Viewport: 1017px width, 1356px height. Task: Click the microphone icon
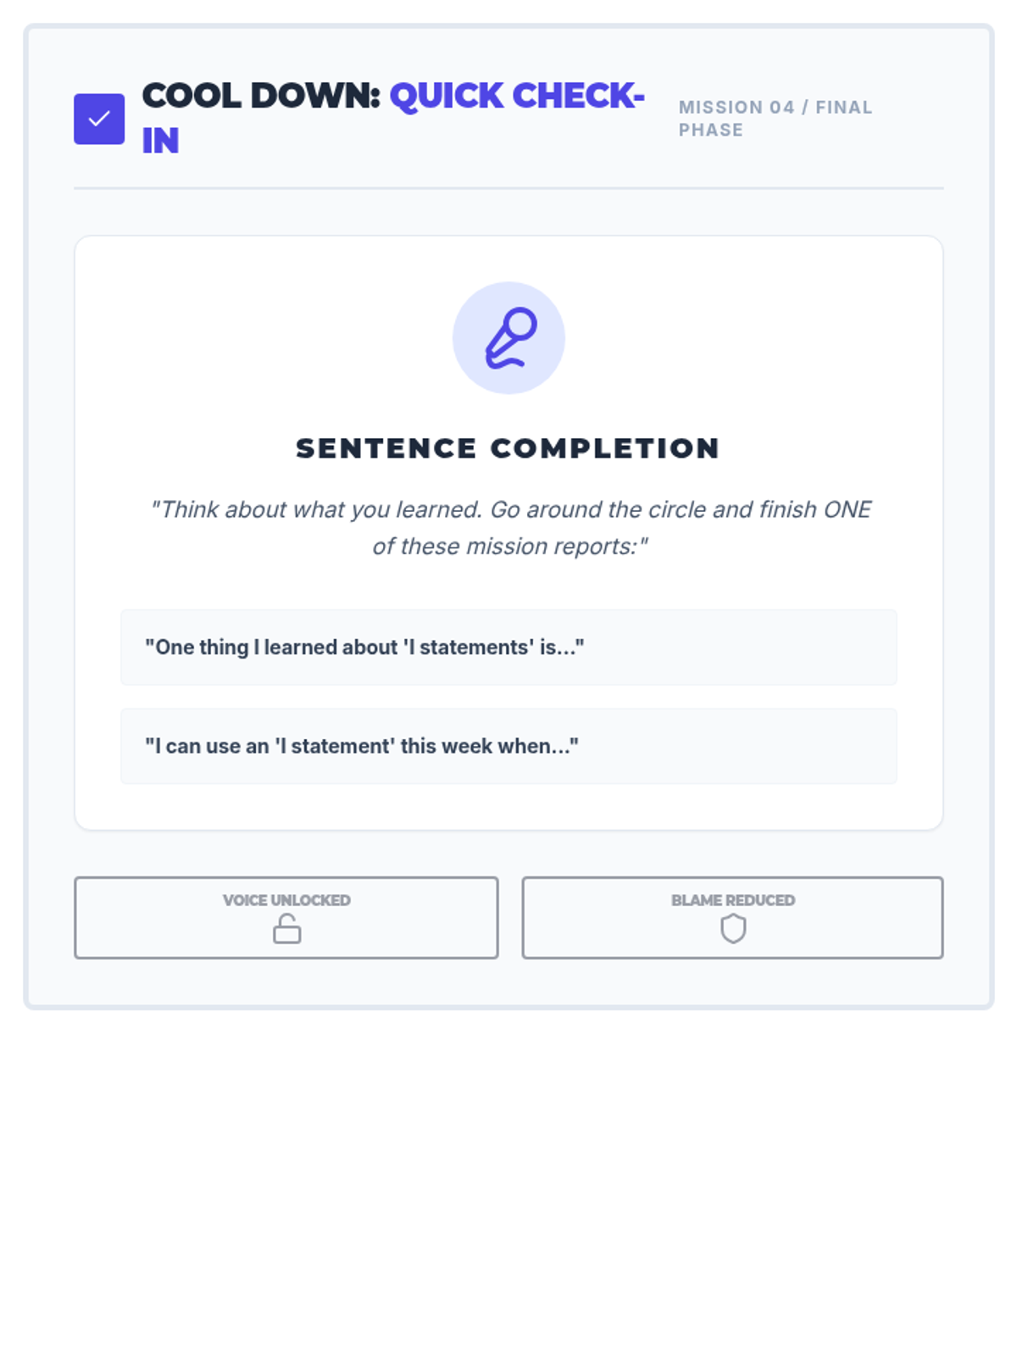tap(508, 338)
